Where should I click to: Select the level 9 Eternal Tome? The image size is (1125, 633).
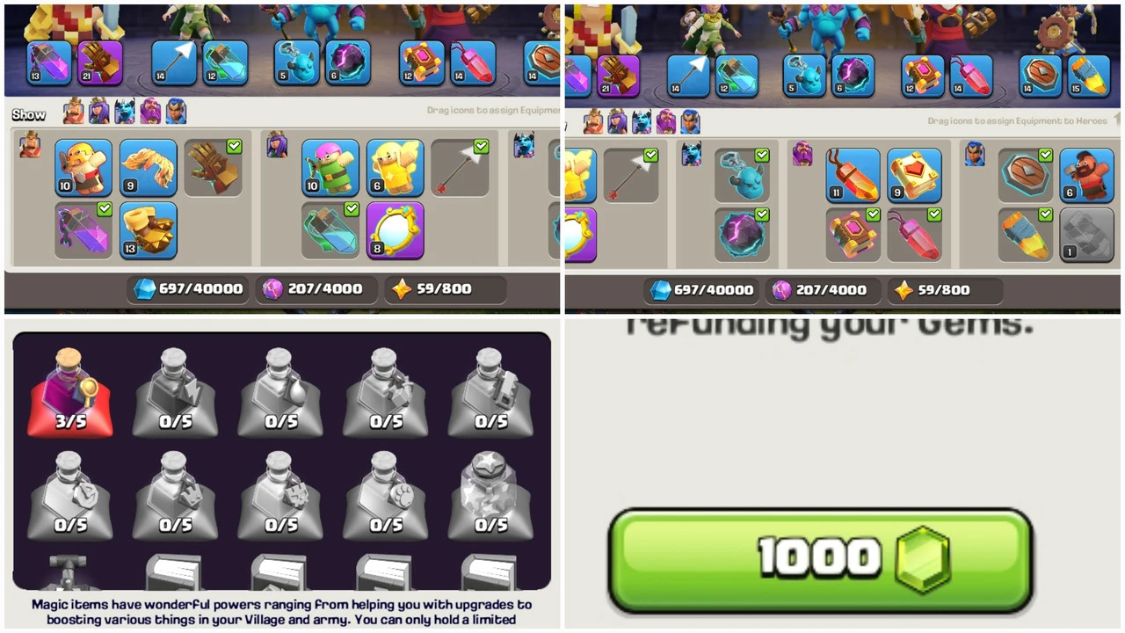pos(914,175)
